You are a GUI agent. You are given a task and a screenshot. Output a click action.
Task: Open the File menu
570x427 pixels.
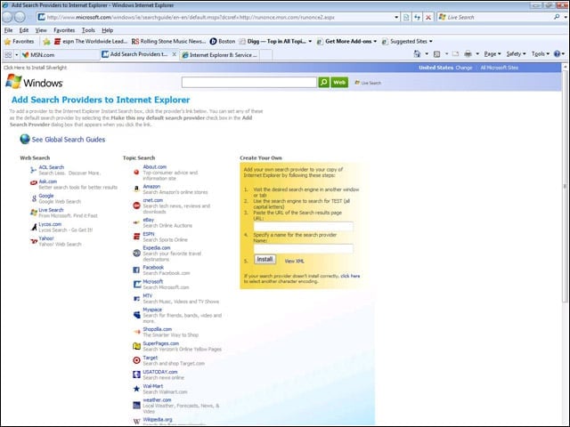click(x=8, y=30)
